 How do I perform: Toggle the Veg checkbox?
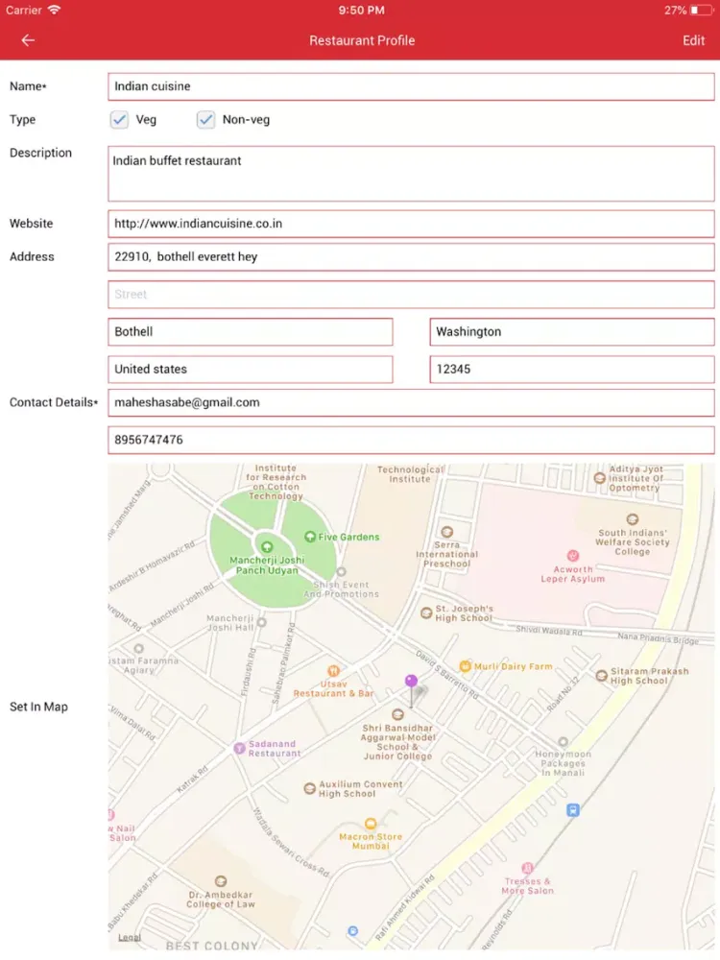click(119, 119)
